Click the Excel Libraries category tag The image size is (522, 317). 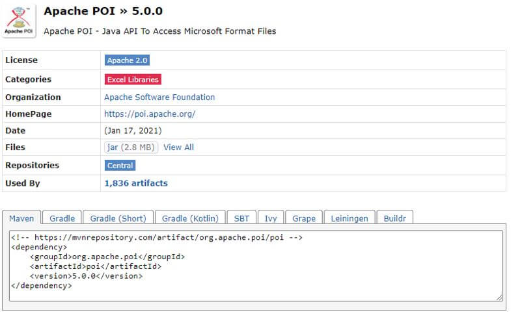[133, 79]
